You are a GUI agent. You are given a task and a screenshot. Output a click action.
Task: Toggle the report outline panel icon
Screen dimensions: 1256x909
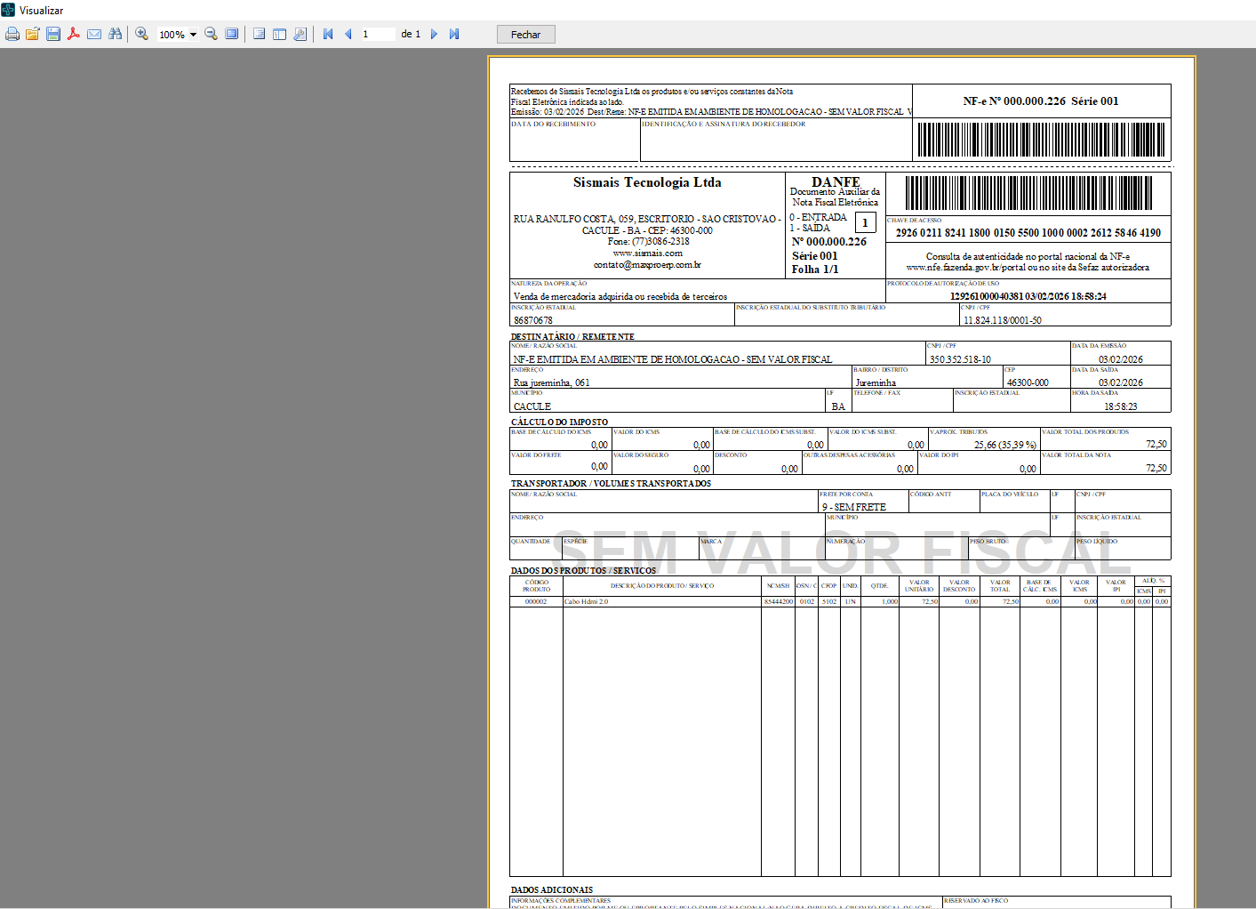(x=259, y=35)
